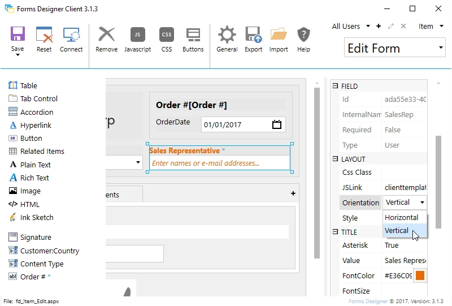
Task: Click the Remove icon in toolbar
Action: (106, 35)
